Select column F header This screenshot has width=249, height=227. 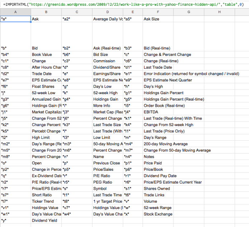point(158,12)
